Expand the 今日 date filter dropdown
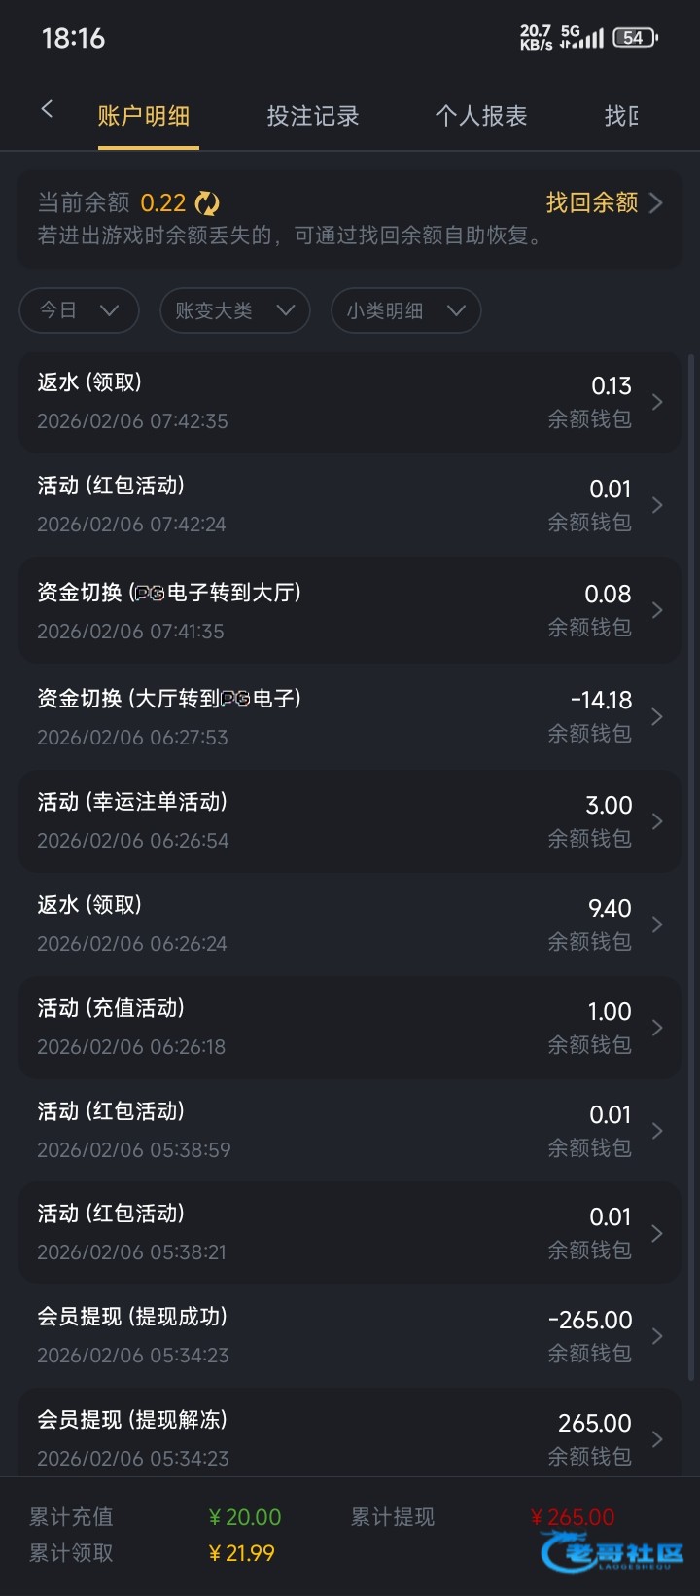This screenshot has width=700, height=1596. [79, 310]
